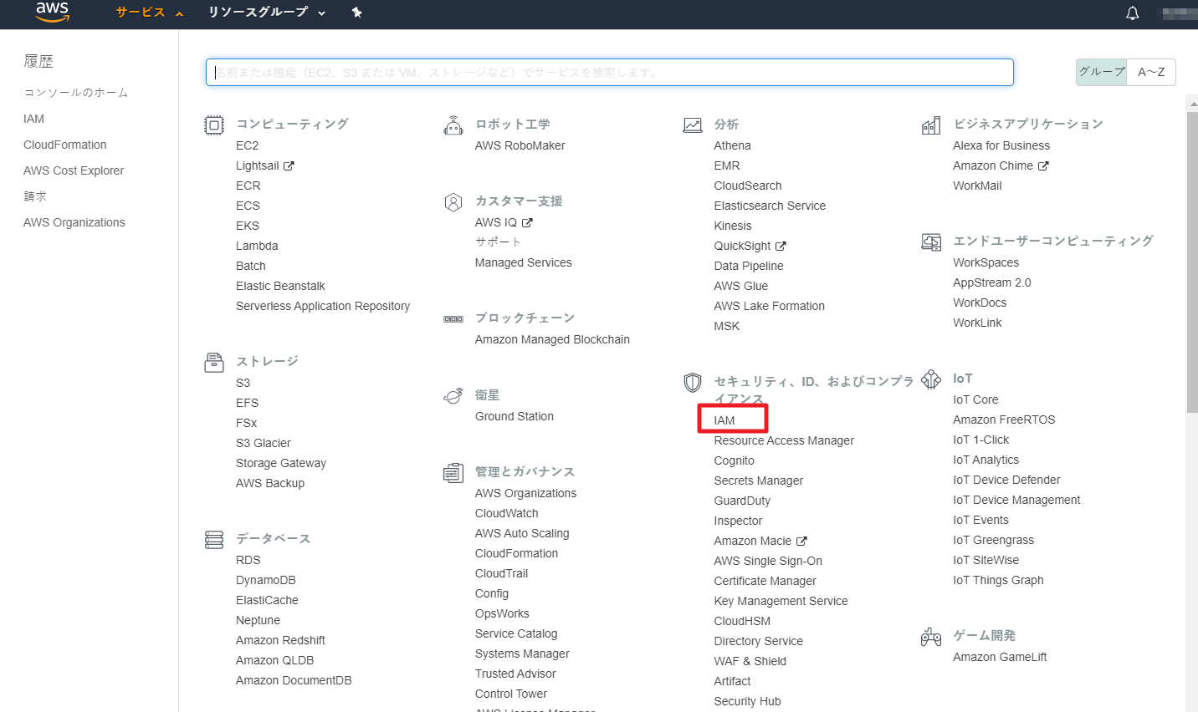Click the pin shortcut icon in the top bar
1198x712 pixels.
(x=357, y=13)
